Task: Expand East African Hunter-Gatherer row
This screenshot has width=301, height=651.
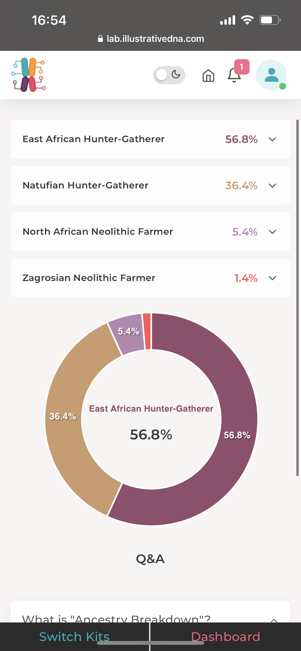Action: click(272, 139)
